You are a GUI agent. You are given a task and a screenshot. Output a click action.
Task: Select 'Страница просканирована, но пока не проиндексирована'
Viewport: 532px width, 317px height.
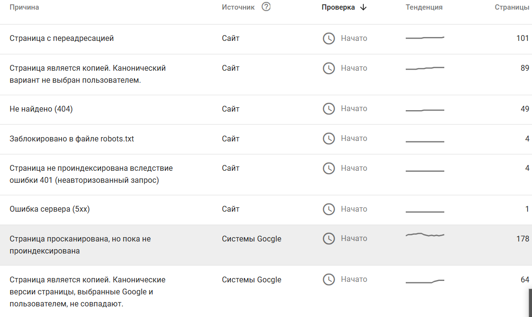pos(80,244)
